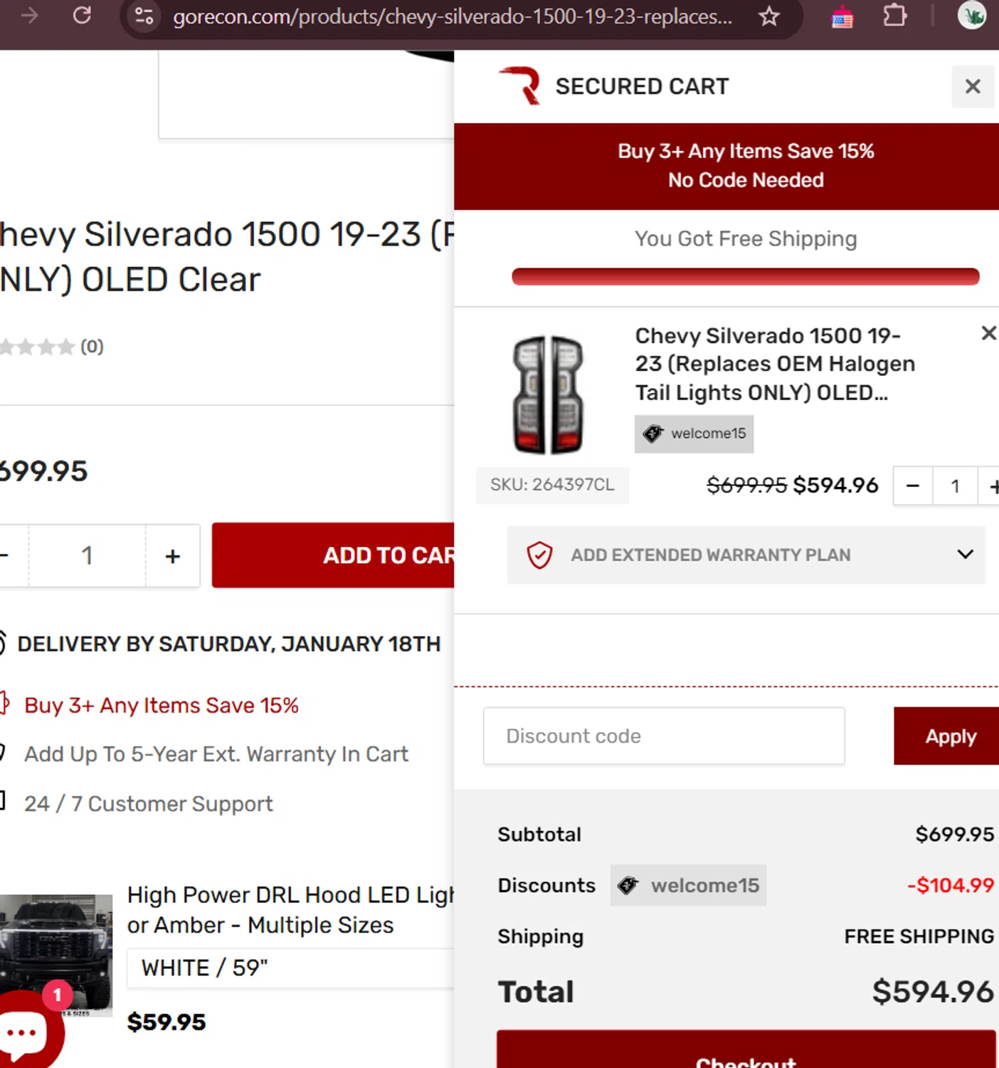
Task: Click the $59.95 hood light price
Action: pos(166,1022)
